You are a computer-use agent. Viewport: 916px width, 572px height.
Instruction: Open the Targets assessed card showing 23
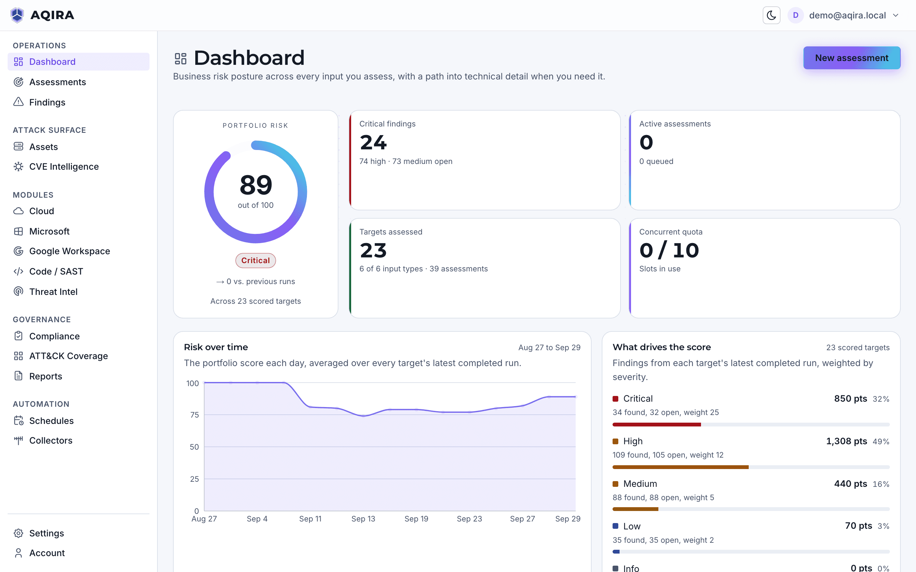[x=484, y=268]
